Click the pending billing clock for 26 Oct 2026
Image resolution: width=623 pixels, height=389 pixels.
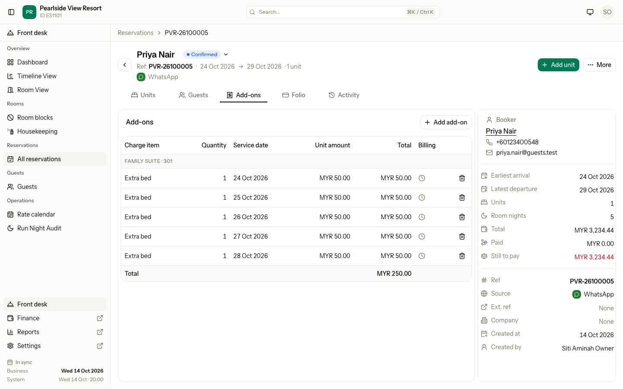tap(422, 217)
